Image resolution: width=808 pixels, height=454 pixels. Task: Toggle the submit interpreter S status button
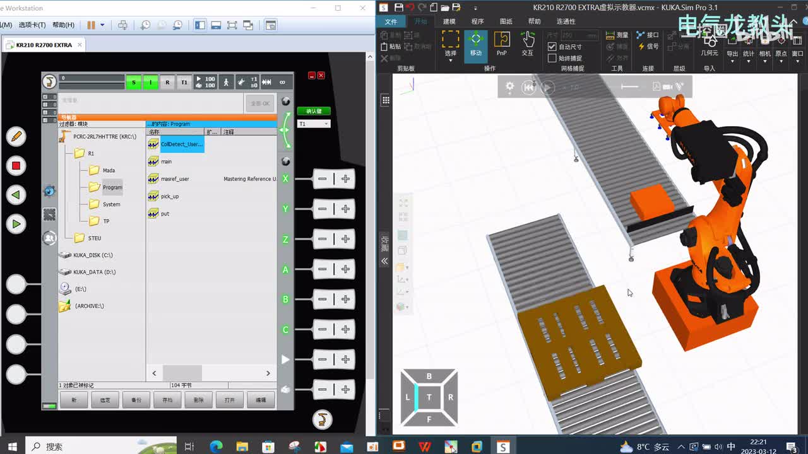134,82
